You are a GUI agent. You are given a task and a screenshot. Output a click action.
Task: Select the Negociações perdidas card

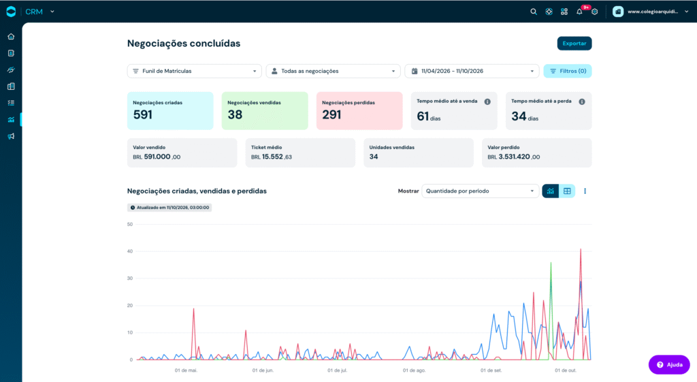point(359,111)
